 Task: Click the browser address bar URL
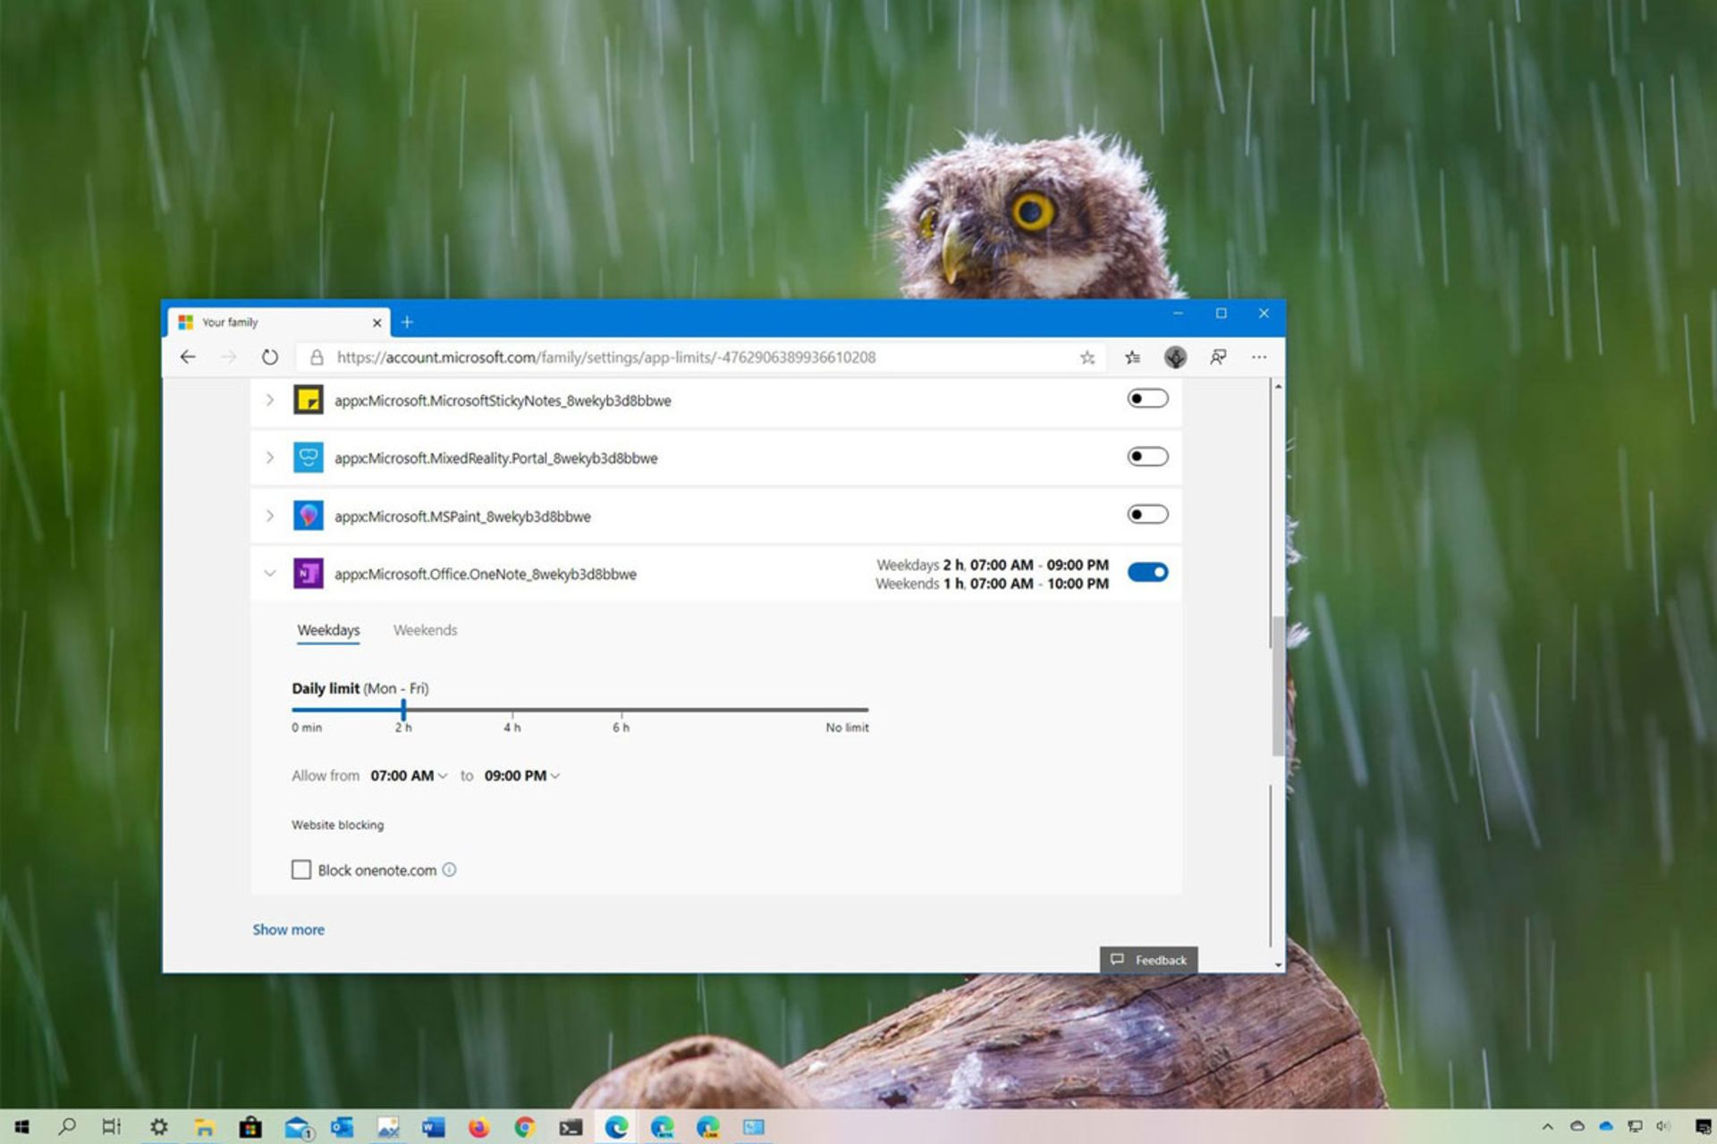coord(606,357)
